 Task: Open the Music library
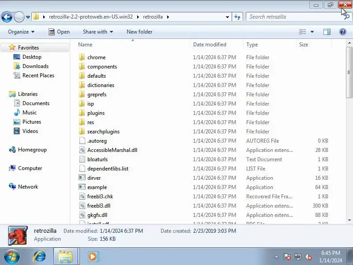pyautogui.click(x=29, y=112)
